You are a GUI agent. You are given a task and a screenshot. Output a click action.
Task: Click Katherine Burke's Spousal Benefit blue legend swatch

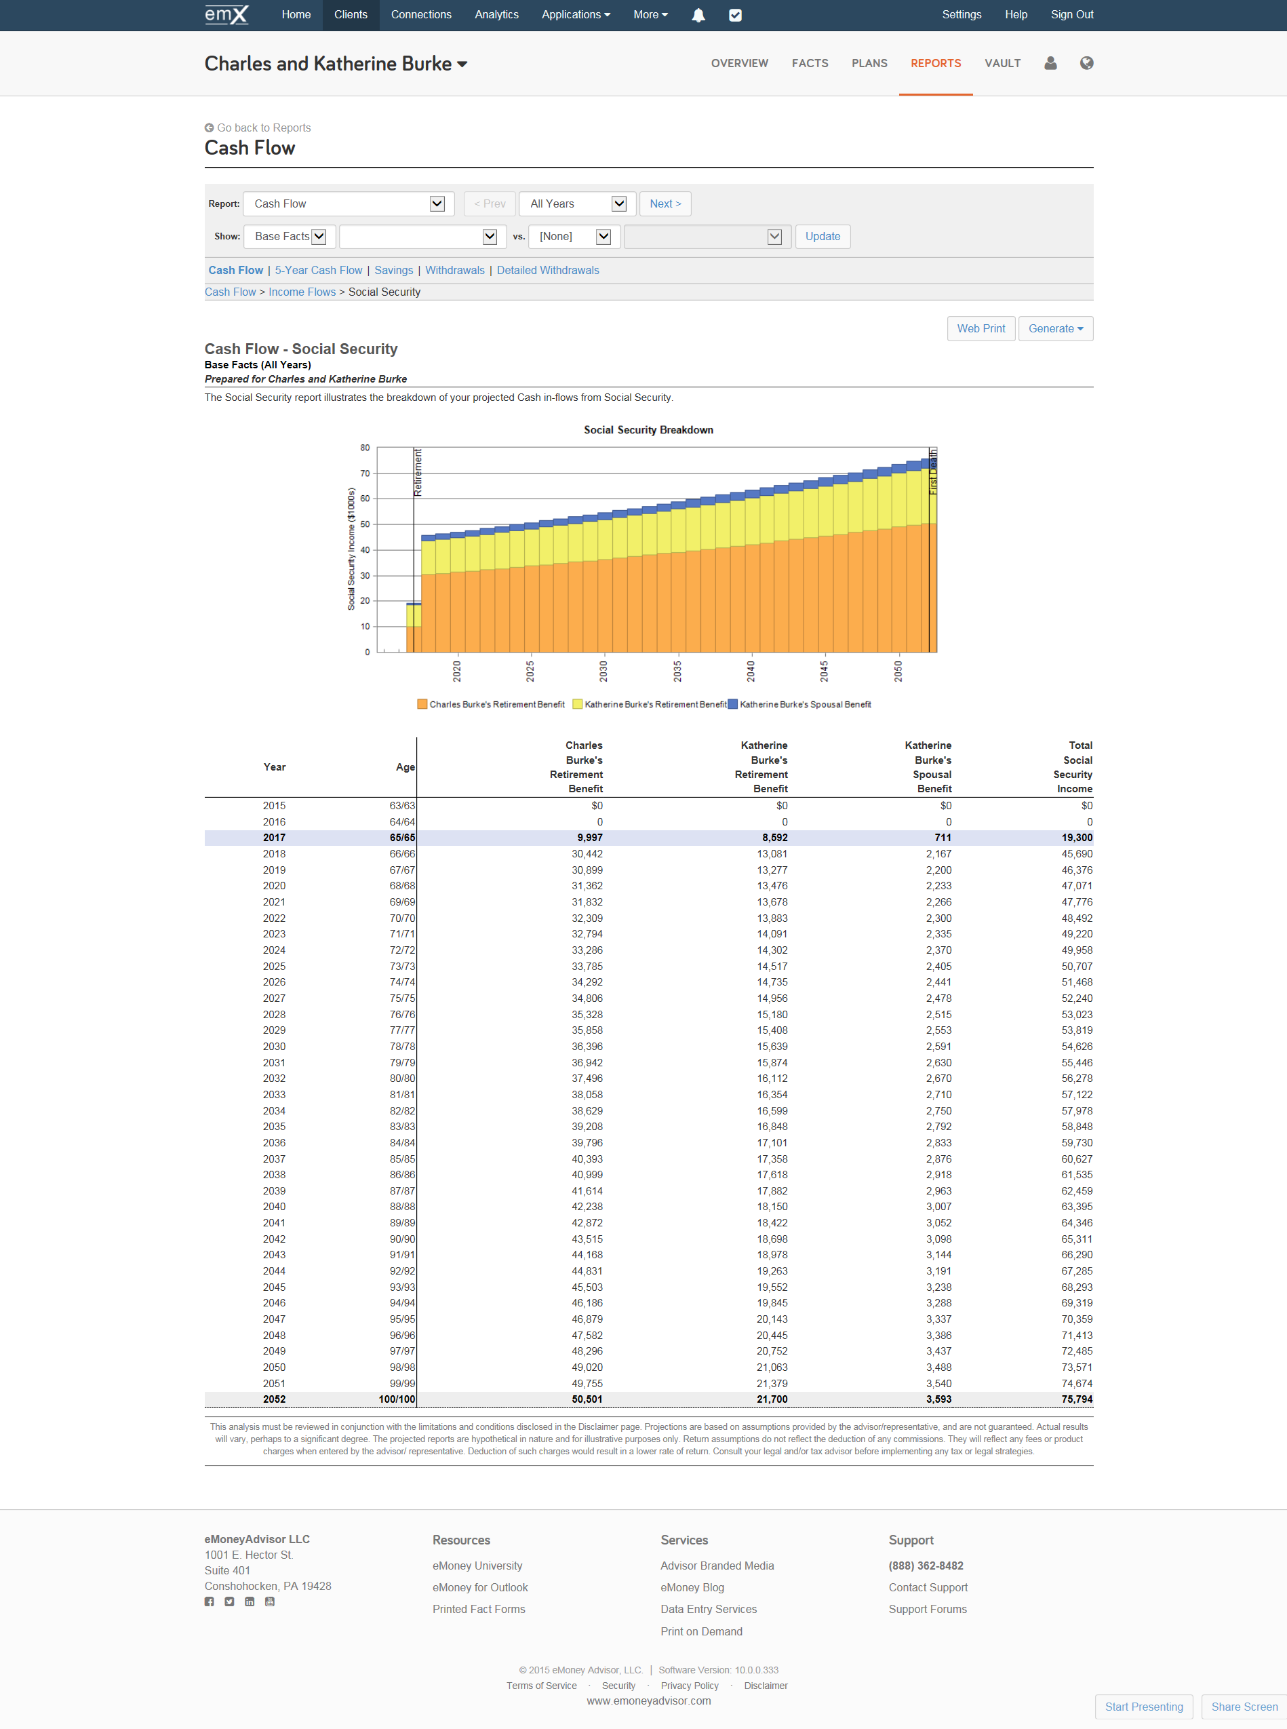(x=732, y=704)
